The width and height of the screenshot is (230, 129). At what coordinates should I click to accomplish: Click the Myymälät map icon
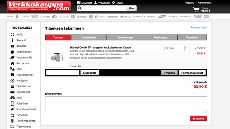coord(79,2)
